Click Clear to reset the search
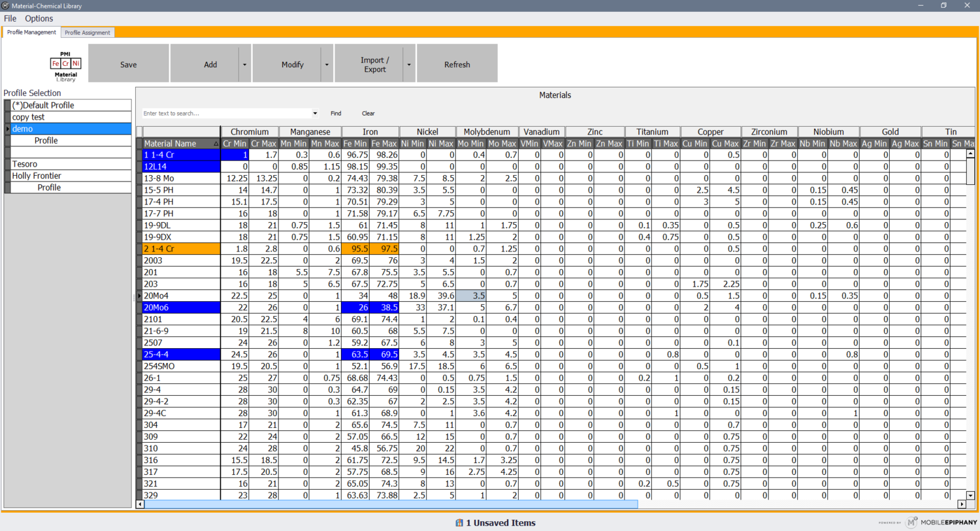Viewport: 980px width, 531px height. point(368,114)
